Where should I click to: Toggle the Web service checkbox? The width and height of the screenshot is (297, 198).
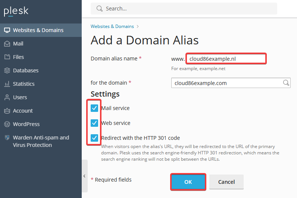click(94, 123)
